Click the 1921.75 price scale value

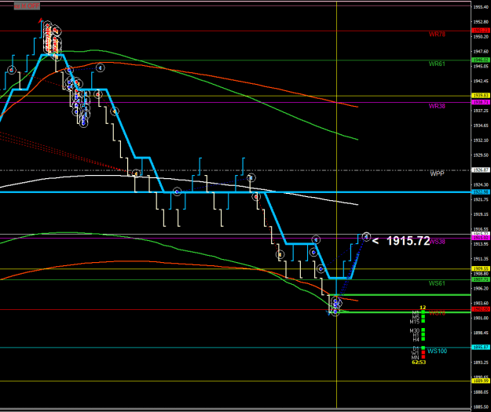[x=481, y=199]
